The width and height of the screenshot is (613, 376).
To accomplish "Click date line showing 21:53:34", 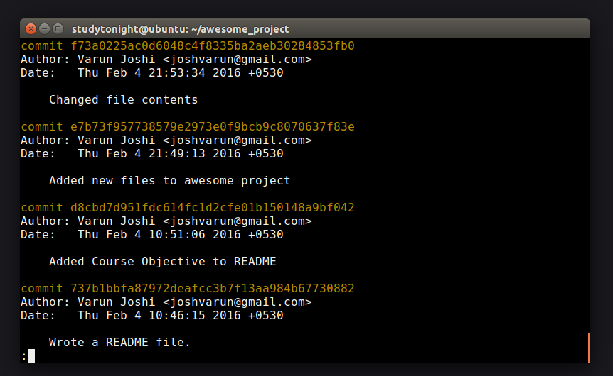I will point(152,73).
